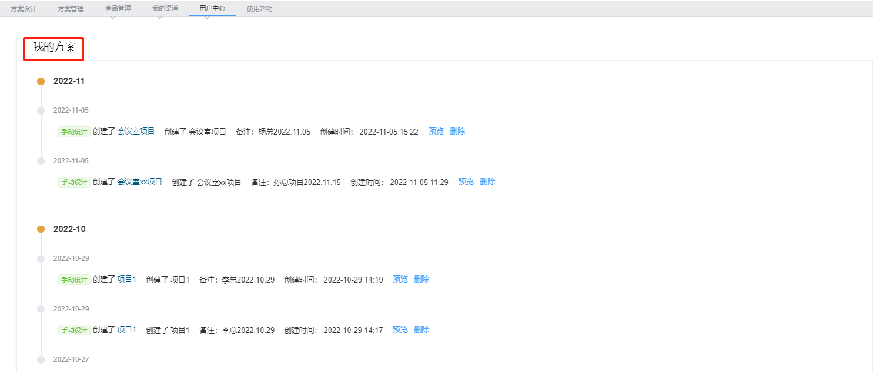Click the 手动设计 badge beside 会议室xx项目
The width and height of the screenshot is (873, 373).
point(73,182)
